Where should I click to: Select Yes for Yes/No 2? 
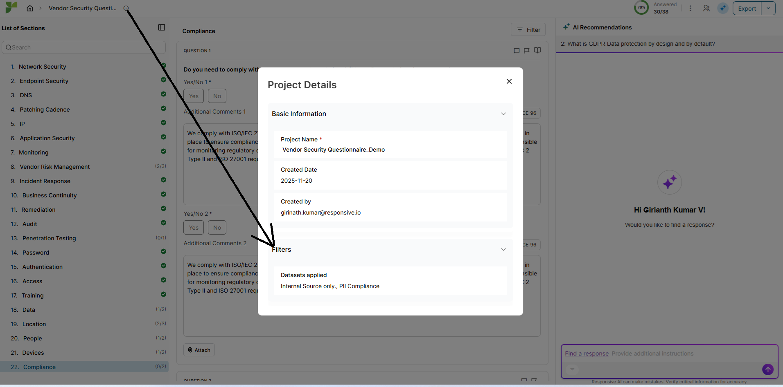click(194, 228)
